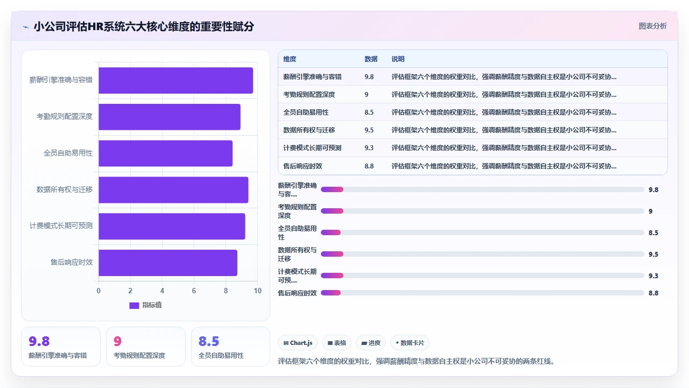Click the description in the 售后响应时效 table row
The height and width of the screenshot is (388, 689).
[504, 166]
